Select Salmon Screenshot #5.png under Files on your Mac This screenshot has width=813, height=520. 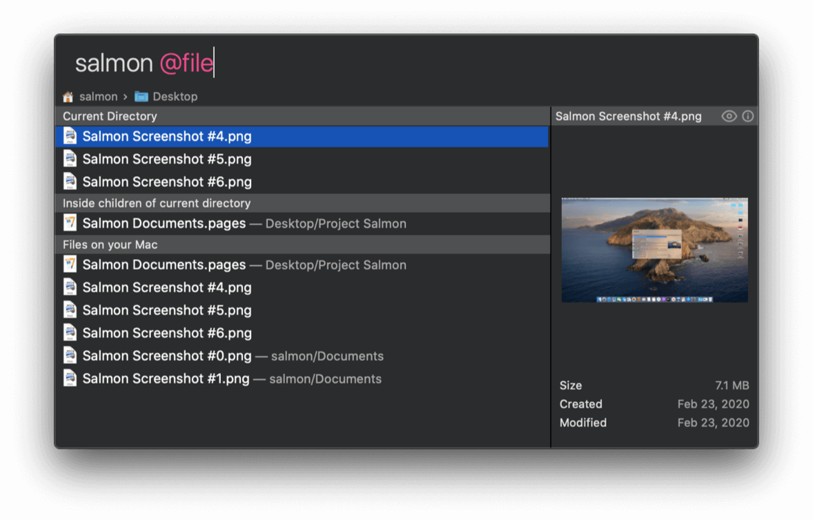pyautogui.click(x=302, y=310)
